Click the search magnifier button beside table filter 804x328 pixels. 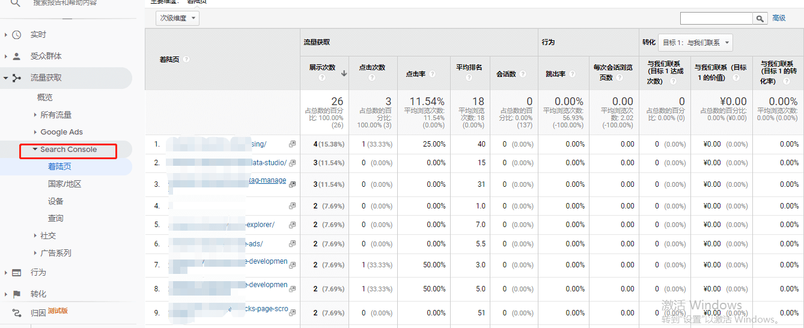[761, 19]
